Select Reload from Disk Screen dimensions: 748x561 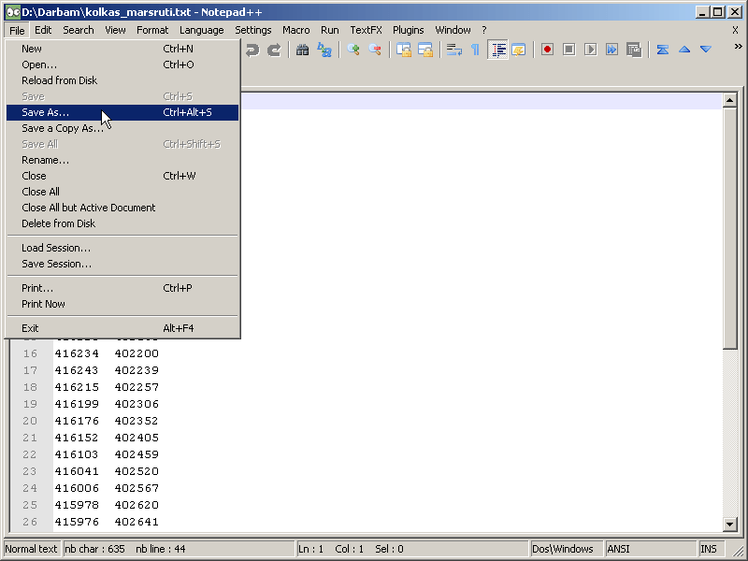(122, 80)
